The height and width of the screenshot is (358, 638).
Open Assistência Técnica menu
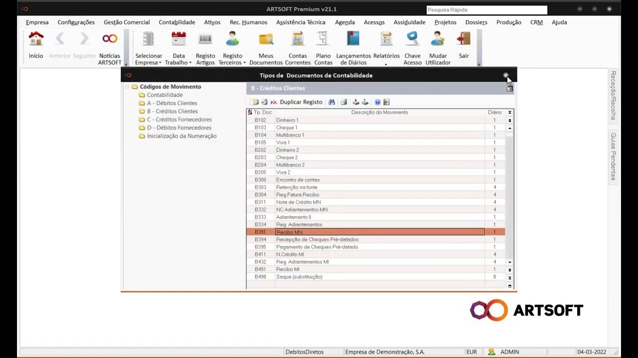tap(301, 22)
